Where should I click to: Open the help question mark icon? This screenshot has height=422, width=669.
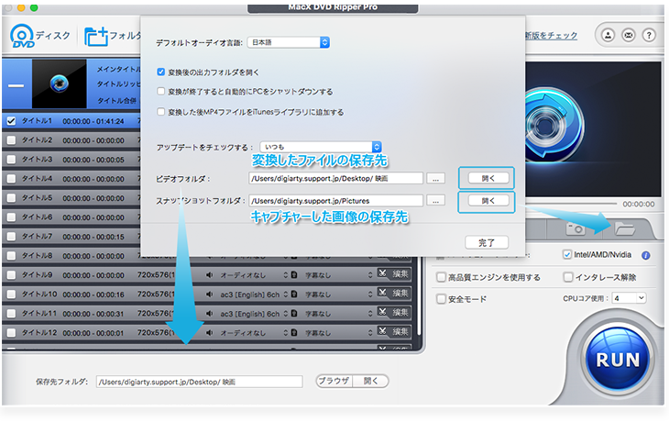coord(649,35)
